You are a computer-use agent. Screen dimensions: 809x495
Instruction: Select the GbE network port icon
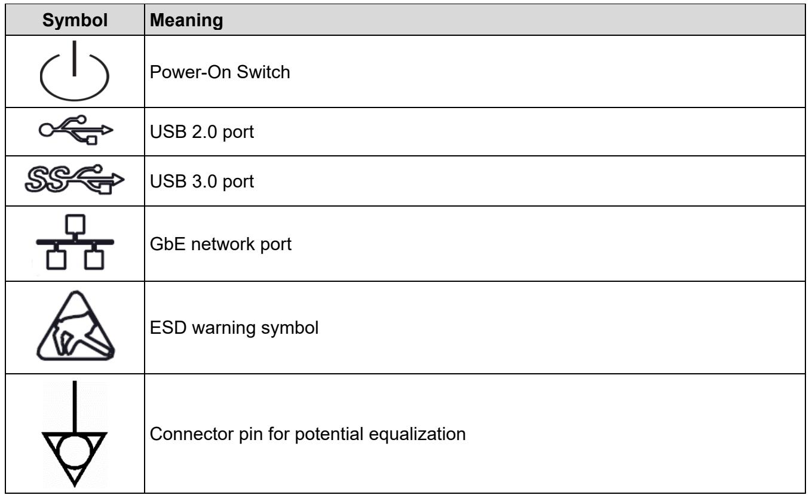tap(73, 246)
